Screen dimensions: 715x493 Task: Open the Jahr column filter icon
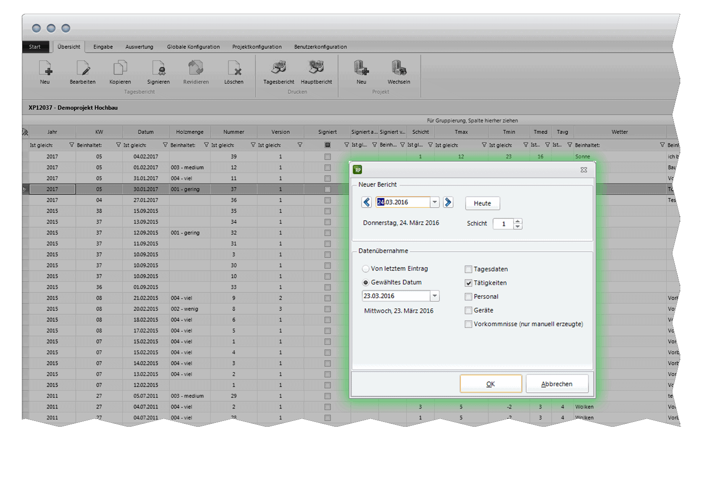coord(71,145)
